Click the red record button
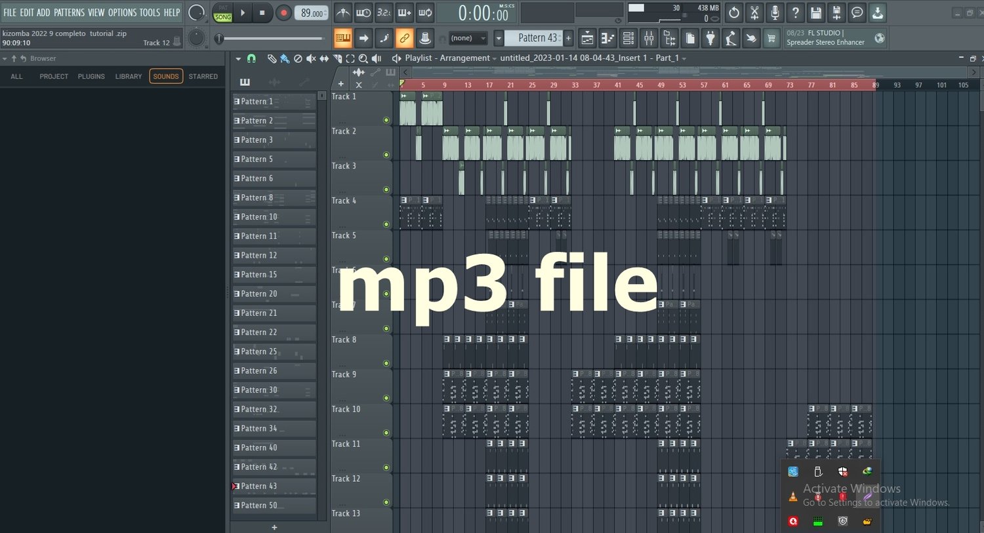 [x=283, y=12]
